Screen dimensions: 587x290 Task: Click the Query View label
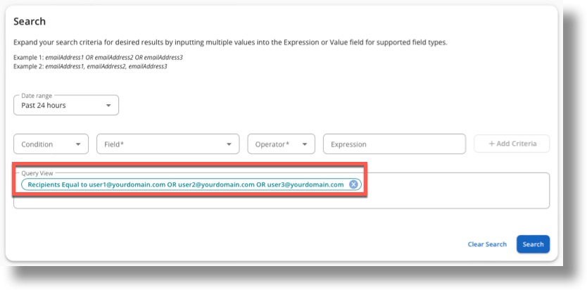37,172
